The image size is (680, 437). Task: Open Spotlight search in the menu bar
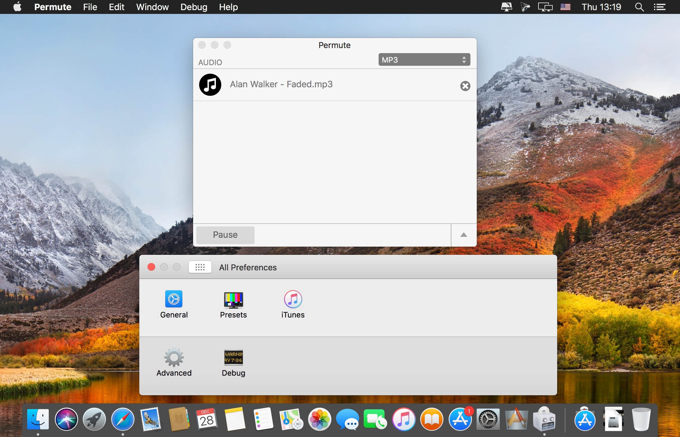639,7
